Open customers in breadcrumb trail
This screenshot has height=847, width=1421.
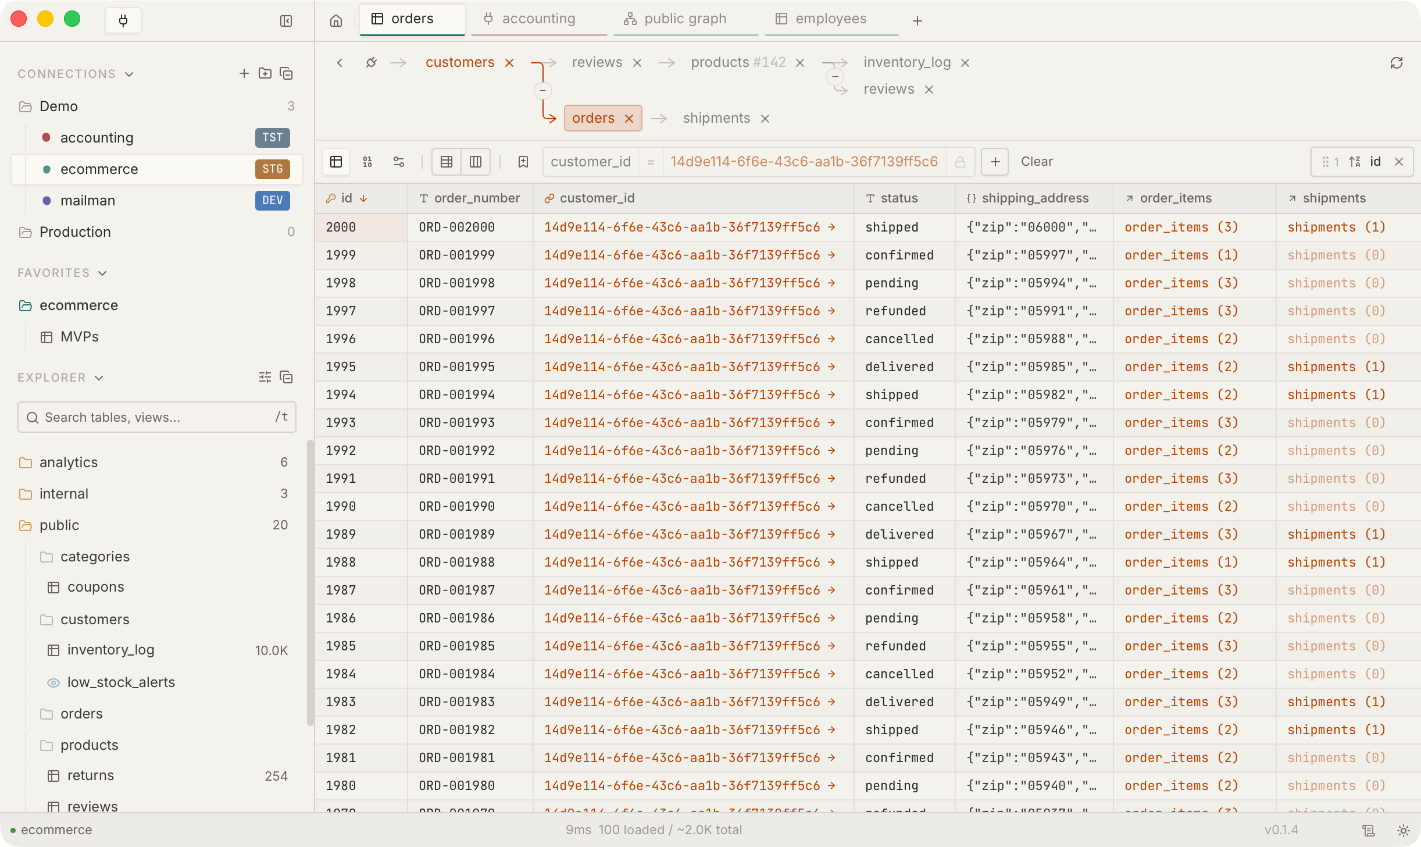point(460,62)
